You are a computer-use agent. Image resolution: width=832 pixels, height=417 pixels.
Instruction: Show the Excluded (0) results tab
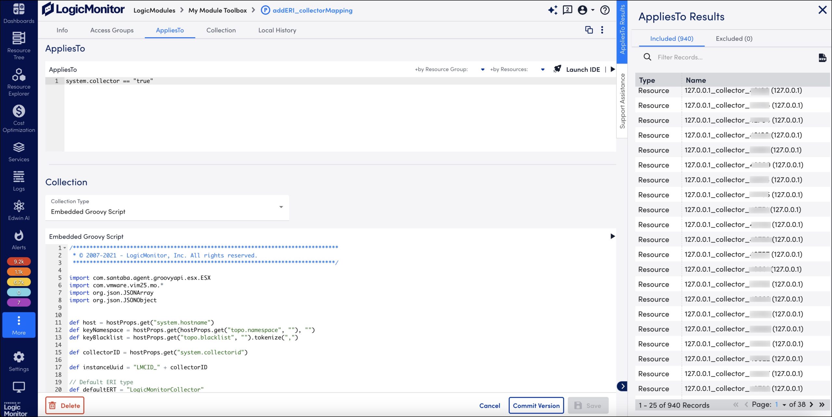click(734, 39)
